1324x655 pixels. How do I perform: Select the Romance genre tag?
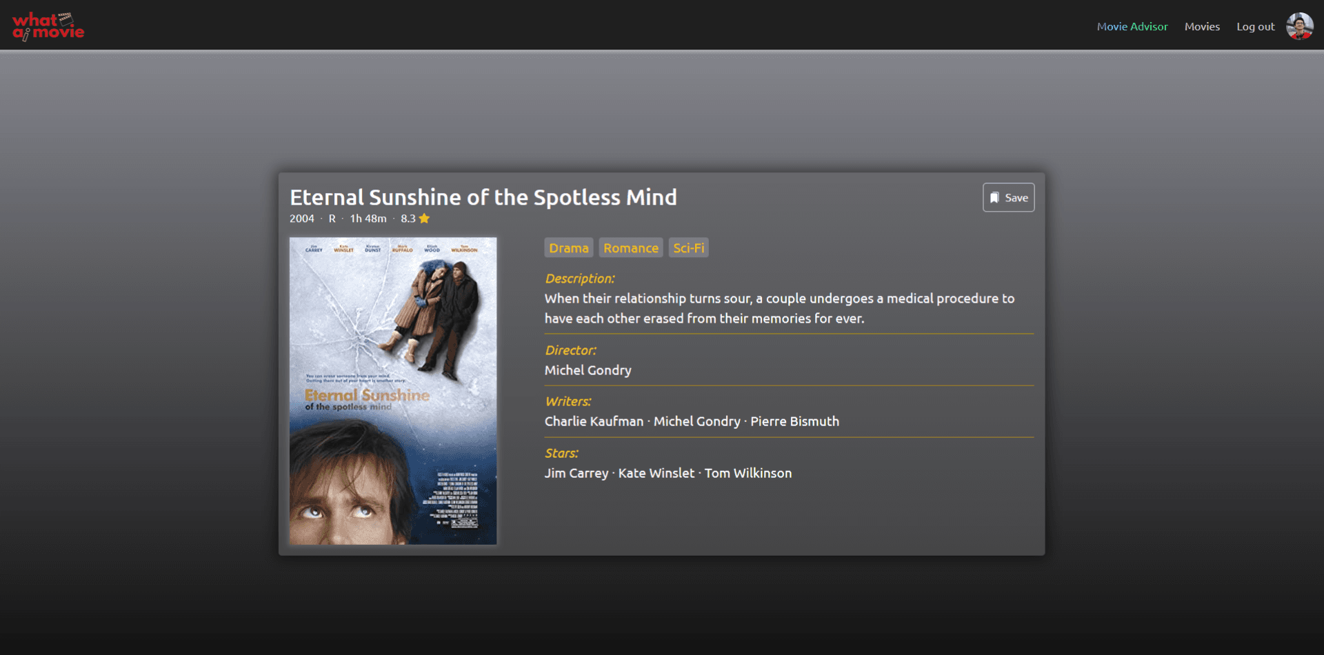(x=630, y=248)
